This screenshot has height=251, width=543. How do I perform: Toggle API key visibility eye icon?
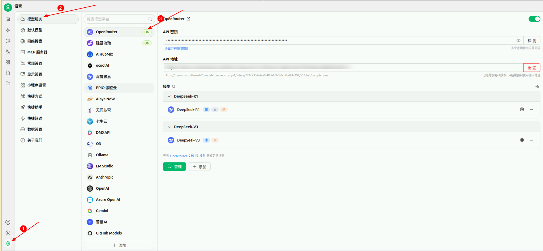[x=518, y=40]
